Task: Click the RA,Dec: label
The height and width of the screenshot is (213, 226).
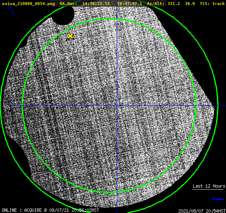Action: (x=68, y=3)
